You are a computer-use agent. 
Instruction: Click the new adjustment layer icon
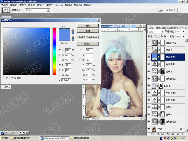point(167,134)
